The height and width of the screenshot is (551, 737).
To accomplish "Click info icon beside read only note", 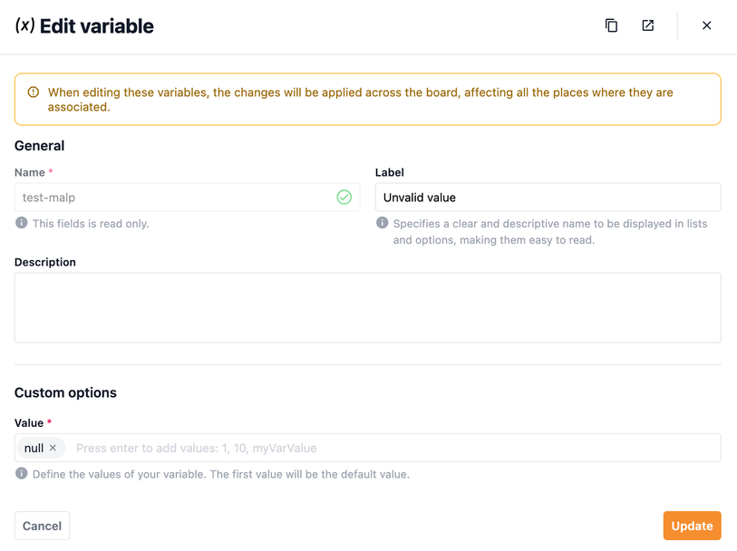I will coord(22,223).
